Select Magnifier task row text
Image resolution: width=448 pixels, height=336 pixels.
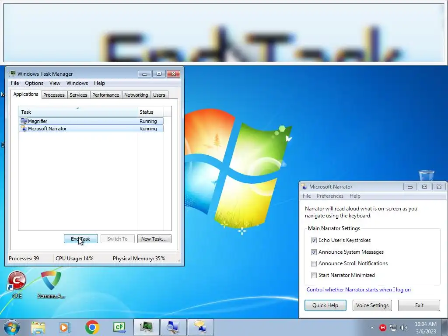coord(38,121)
